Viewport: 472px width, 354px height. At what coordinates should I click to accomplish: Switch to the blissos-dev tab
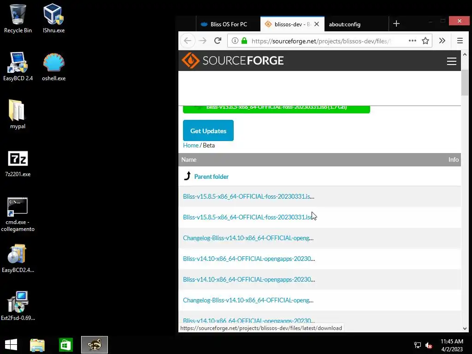(288, 24)
